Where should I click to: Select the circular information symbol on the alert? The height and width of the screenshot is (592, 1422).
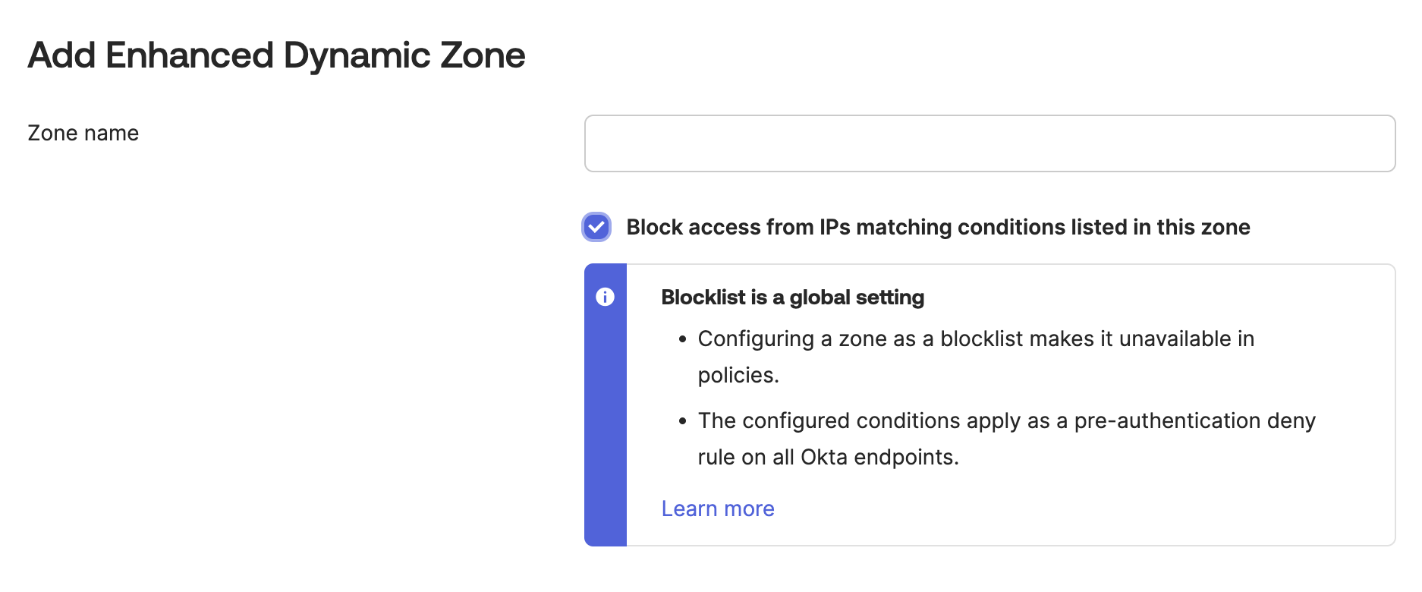[x=605, y=298]
